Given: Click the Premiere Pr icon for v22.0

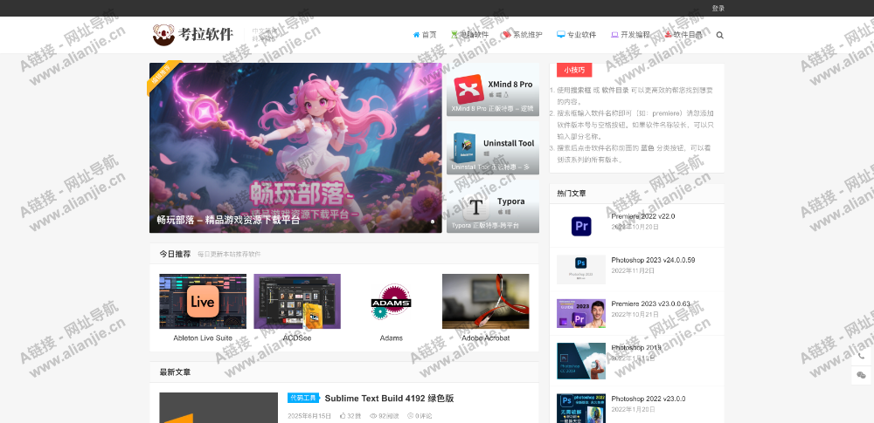Looking at the screenshot, I should (581, 226).
